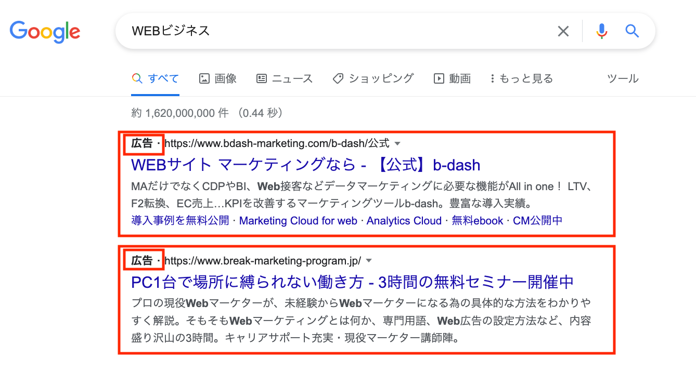The width and height of the screenshot is (696, 372).
Task: Expand dropdown arrow next to break-marketing-program URL
Action: (x=369, y=260)
